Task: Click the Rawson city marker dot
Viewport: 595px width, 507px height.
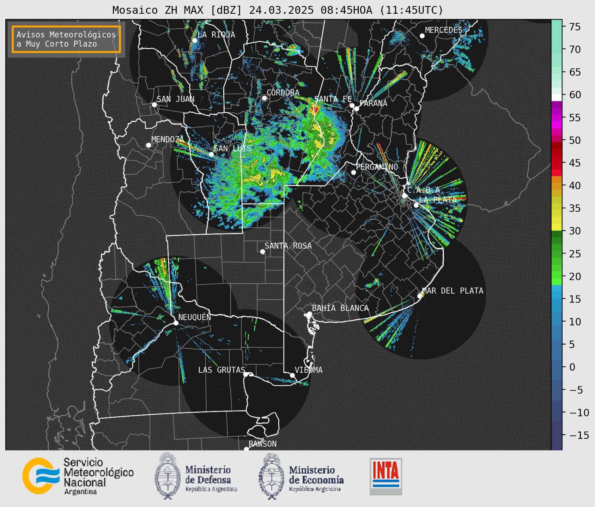Action: [x=246, y=449]
